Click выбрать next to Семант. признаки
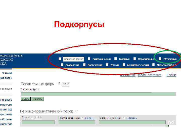Screen dimensions: 181x135 131,118
